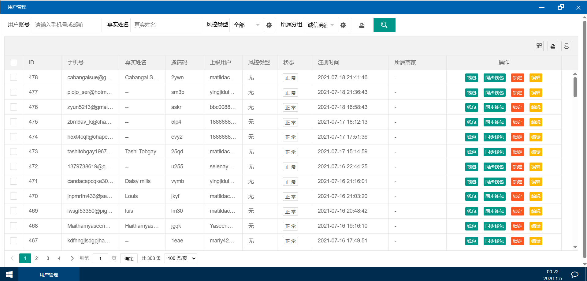
Task: Click the green search magnifier button
Action: (384, 25)
